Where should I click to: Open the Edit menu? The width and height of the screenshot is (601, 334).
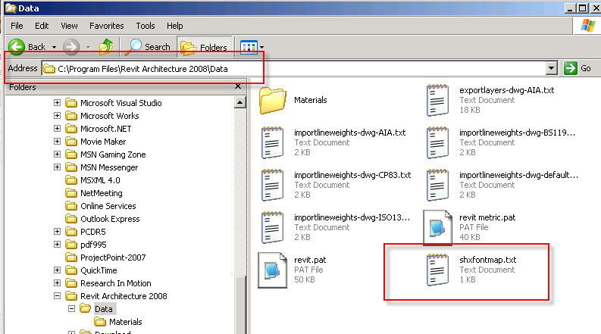(42, 26)
